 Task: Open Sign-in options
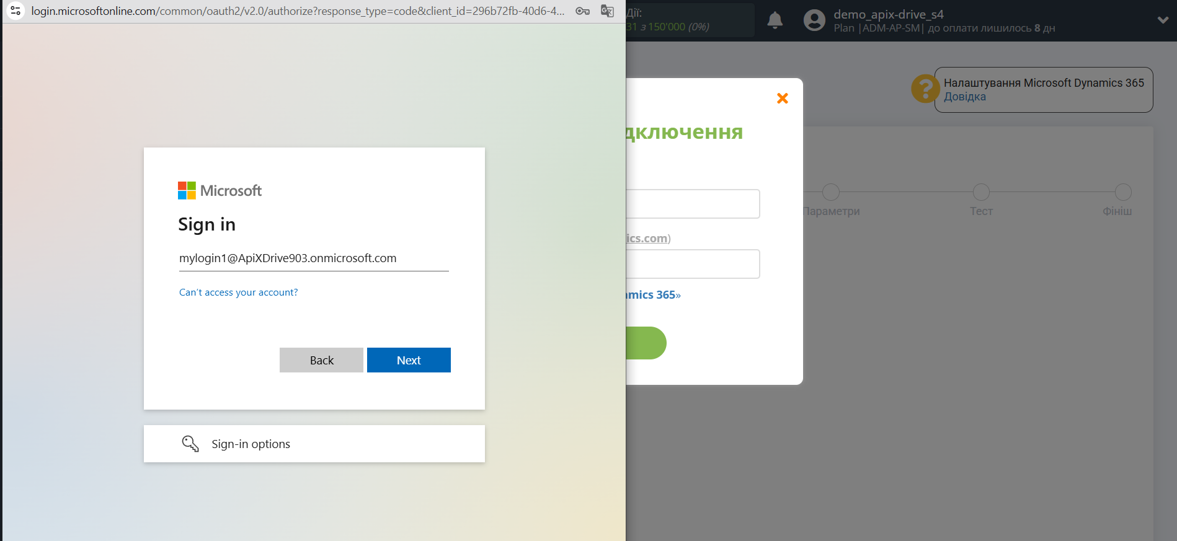click(314, 444)
